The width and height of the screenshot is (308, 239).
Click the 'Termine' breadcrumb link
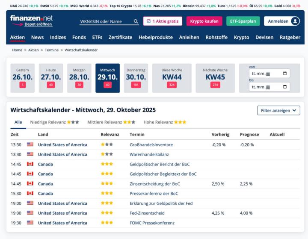pos(52,50)
